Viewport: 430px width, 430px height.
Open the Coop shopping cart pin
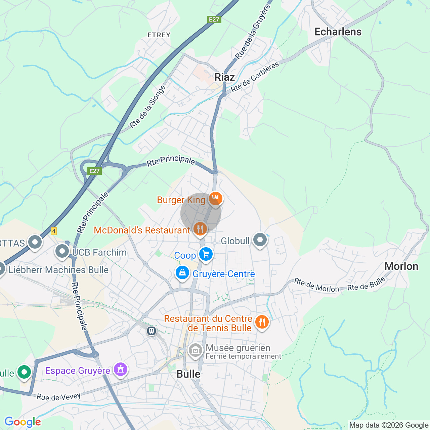pyautogui.click(x=206, y=254)
